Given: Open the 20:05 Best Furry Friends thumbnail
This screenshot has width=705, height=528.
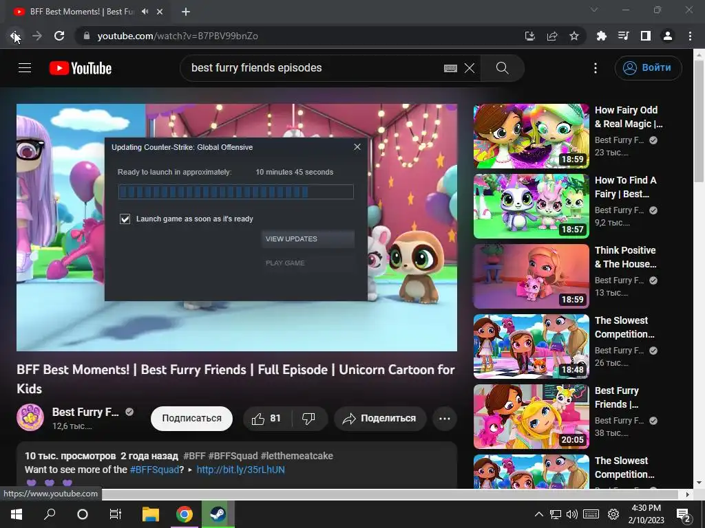Looking at the screenshot, I should point(531,416).
